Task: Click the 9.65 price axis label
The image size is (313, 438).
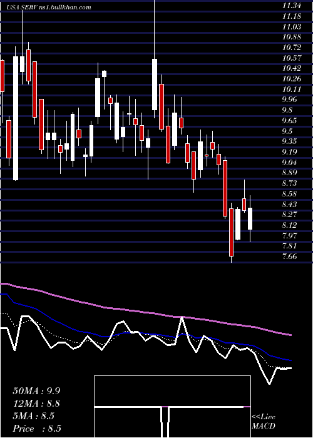Action: [290, 121]
